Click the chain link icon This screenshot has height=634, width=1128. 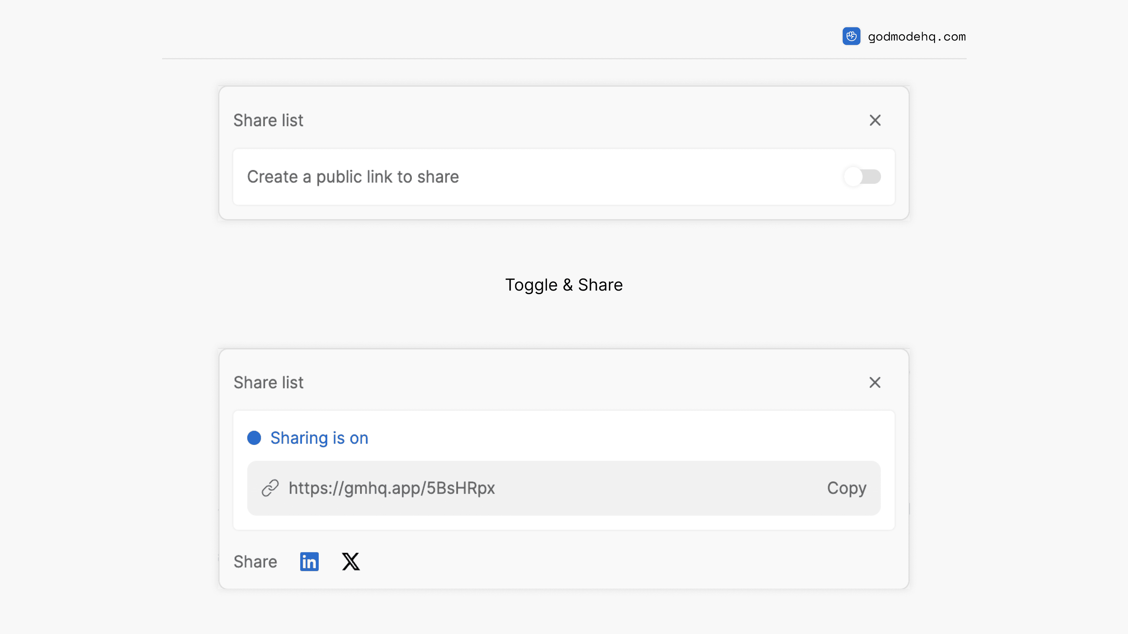click(270, 488)
